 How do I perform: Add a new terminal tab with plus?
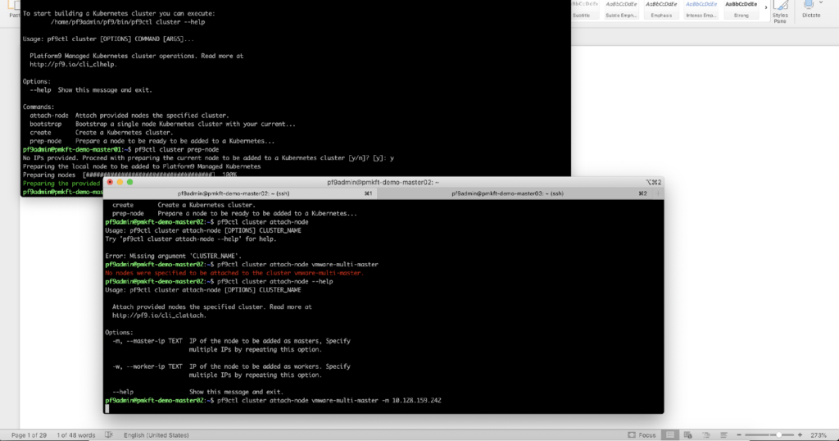point(658,193)
